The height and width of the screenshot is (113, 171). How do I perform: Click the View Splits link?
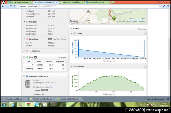62,57
